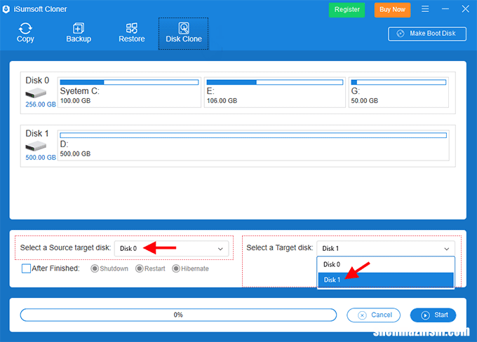Click the 0% progress bar

[x=178, y=315]
